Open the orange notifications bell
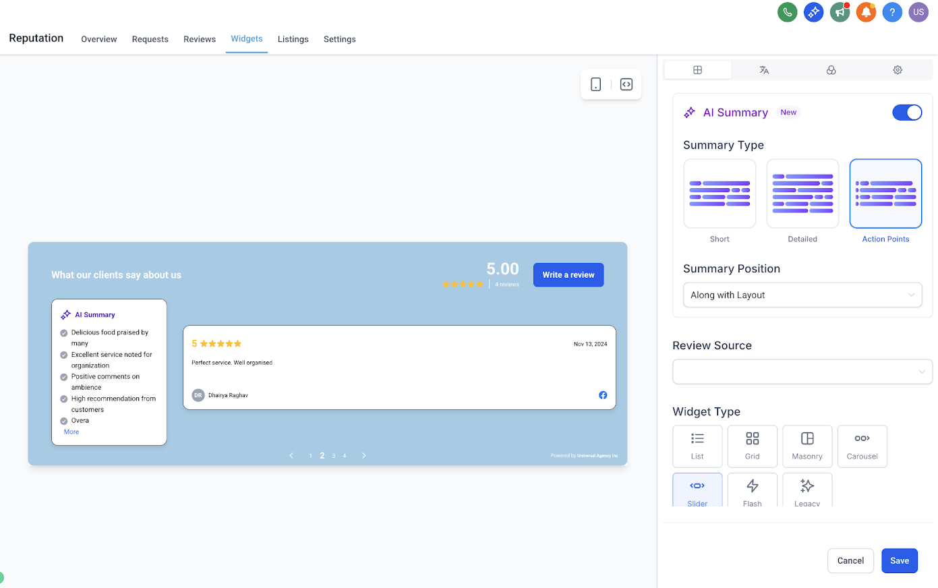 coord(866,12)
